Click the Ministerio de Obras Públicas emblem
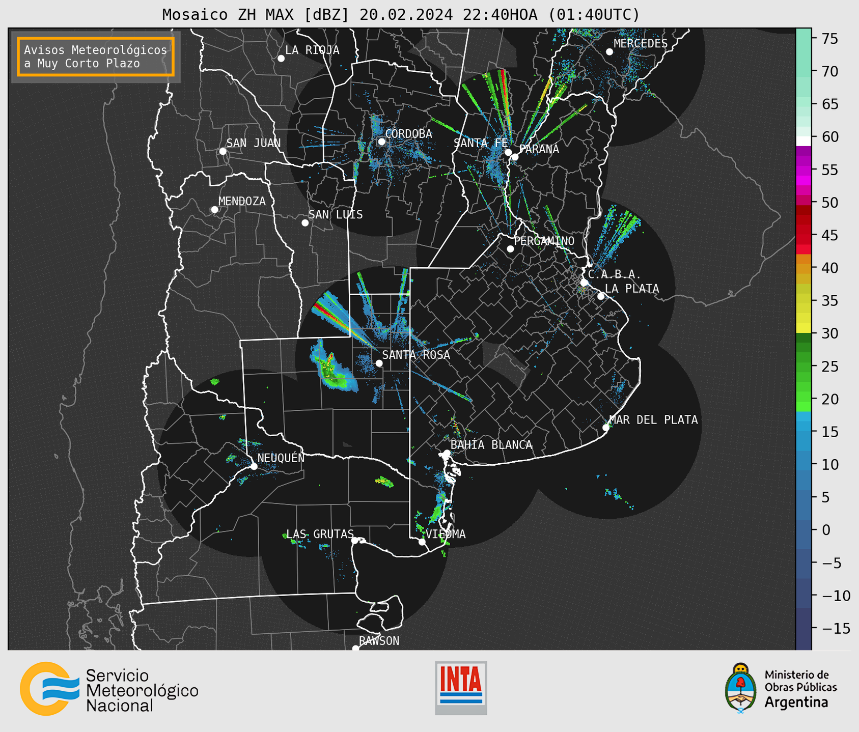The width and height of the screenshot is (859, 732). pyautogui.click(x=741, y=688)
